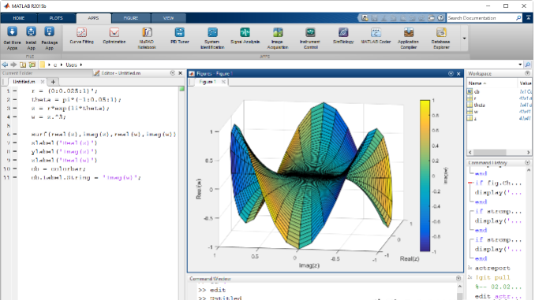Launch the Curve Fitting app
The height and width of the screenshot is (300, 535).
[81, 35]
